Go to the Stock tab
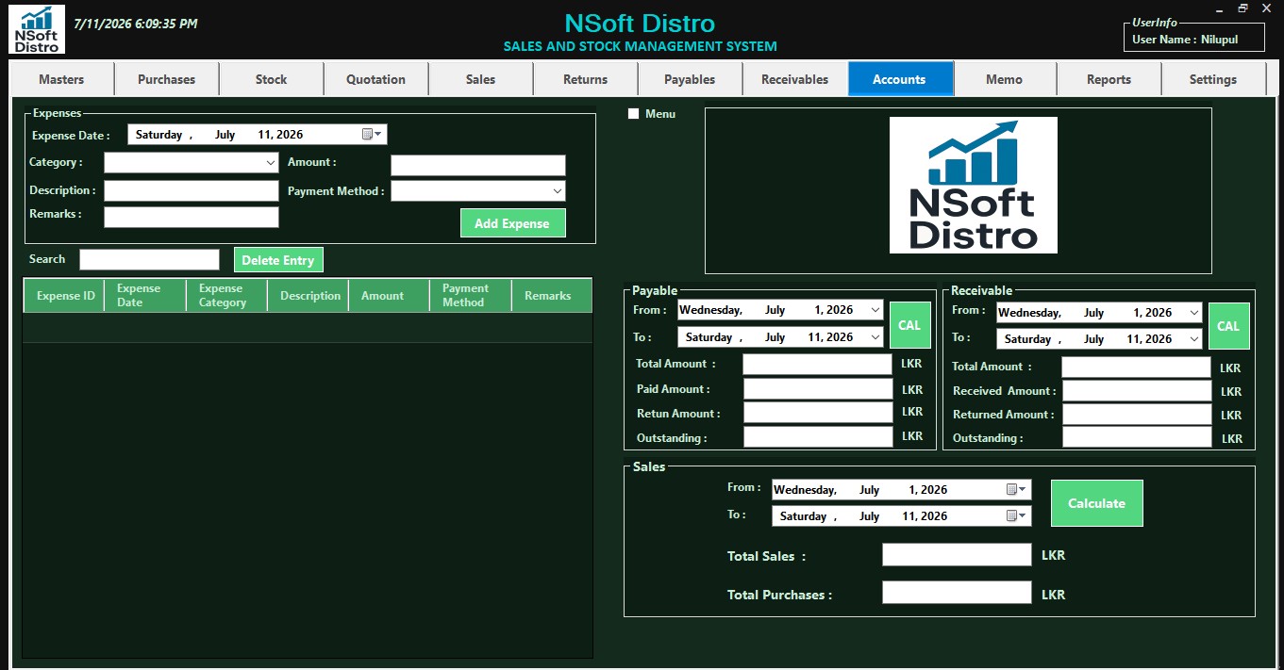The height and width of the screenshot is (670, 1284). pyautogui.click(x=271, y=79)
